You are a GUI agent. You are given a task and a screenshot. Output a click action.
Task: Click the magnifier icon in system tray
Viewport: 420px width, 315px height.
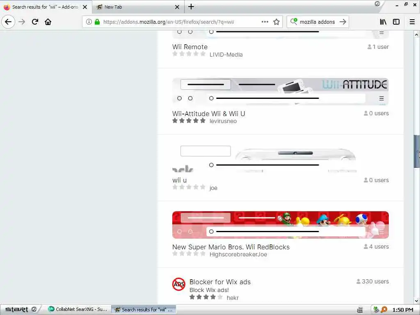tap(384, 309)
